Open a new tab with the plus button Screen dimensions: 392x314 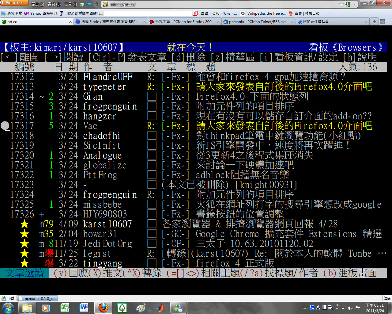pos(374,22)
